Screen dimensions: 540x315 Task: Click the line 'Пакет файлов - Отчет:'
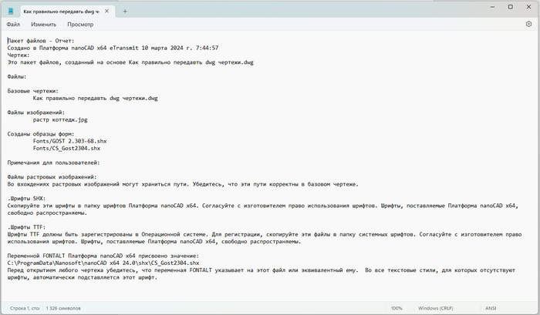[41, 41]
